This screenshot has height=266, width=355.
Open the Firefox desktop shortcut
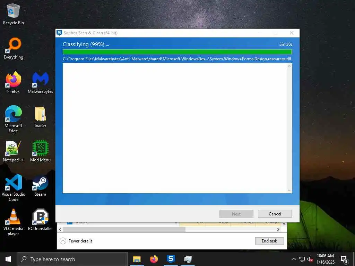(x=14, y=82)
